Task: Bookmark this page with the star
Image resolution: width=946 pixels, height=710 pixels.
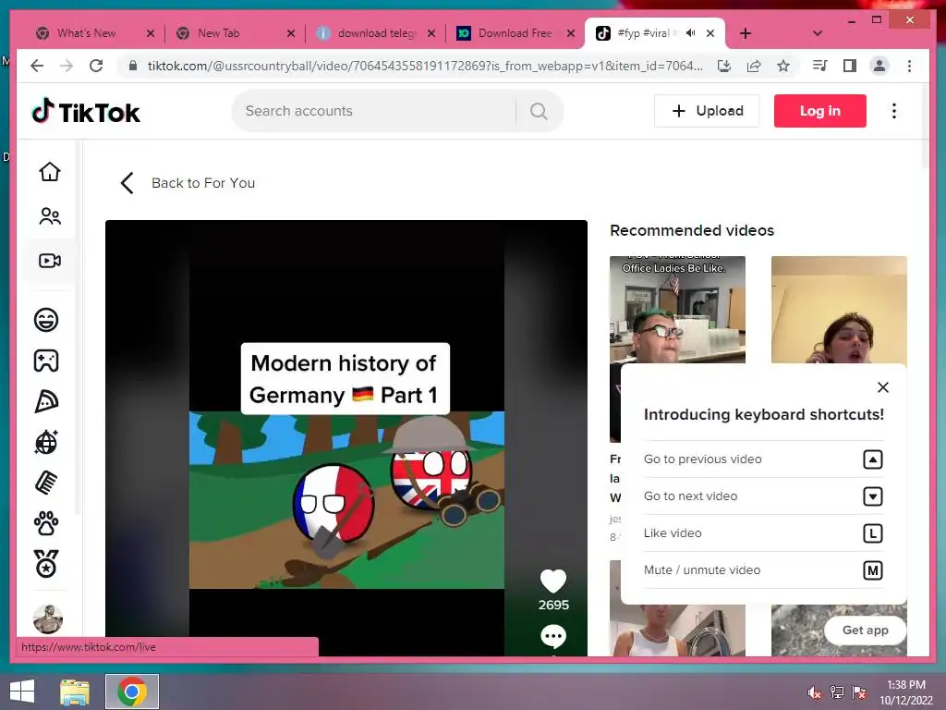Action: (783, 66)
